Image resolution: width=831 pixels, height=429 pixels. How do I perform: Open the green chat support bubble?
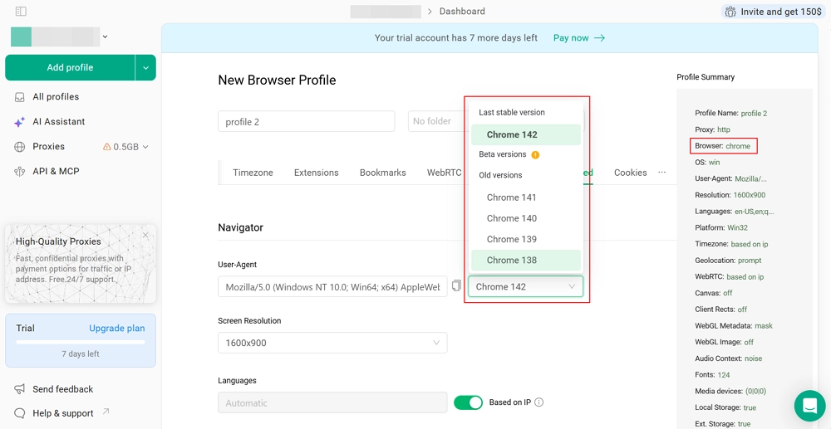pyautogui.click(x=809, y=405)
